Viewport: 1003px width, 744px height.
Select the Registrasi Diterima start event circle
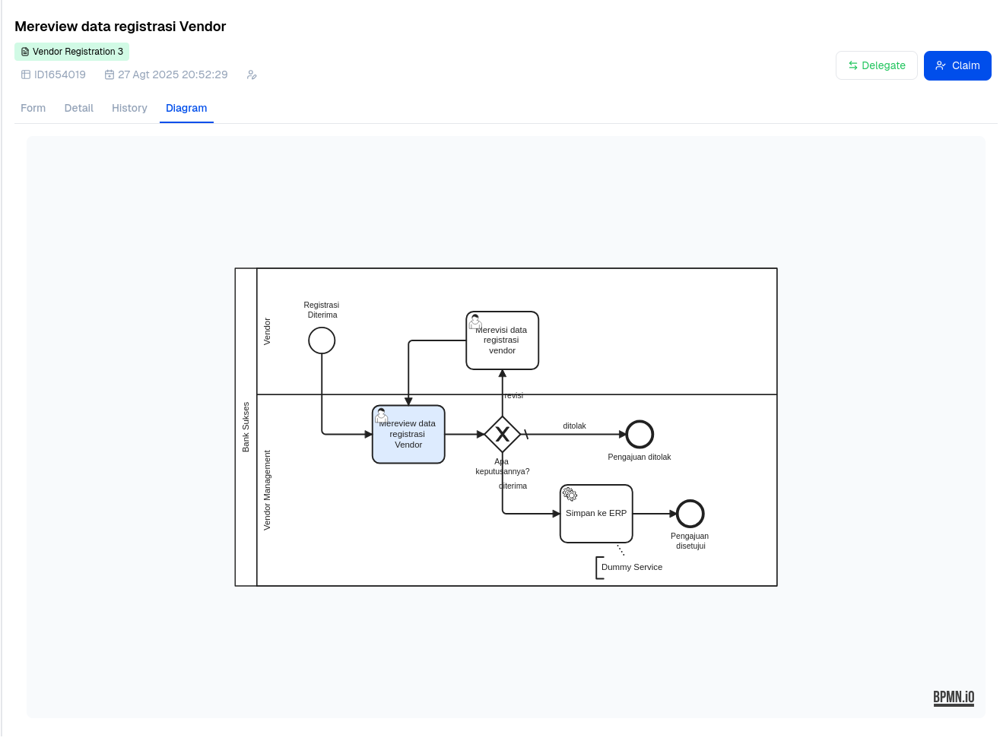tap(322, 340)
